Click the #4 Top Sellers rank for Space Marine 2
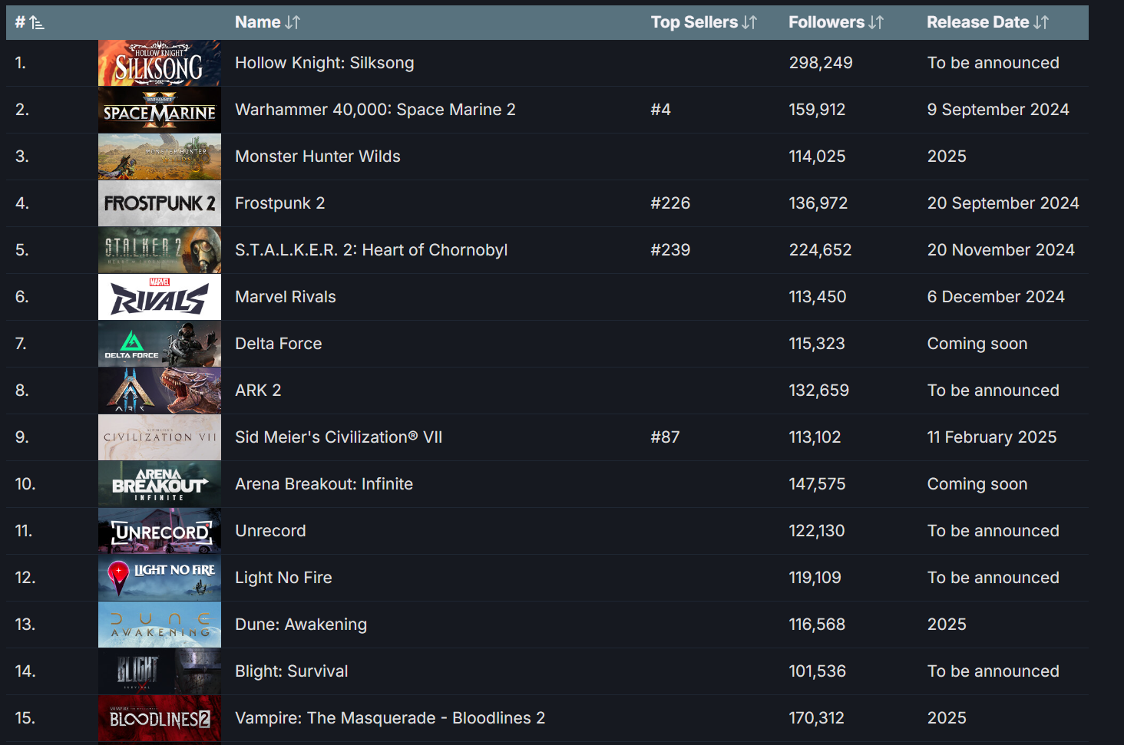Viewport: 1124px width, 745px height. pyautogui.click(x=661, y=109)
